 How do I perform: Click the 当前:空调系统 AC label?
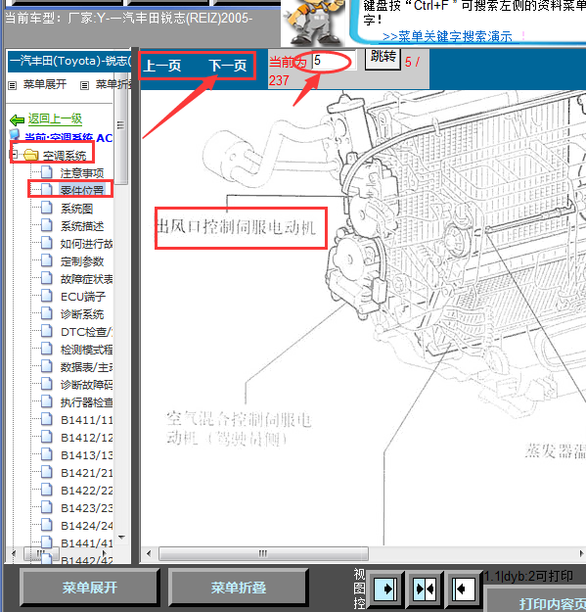coord(68,138)
